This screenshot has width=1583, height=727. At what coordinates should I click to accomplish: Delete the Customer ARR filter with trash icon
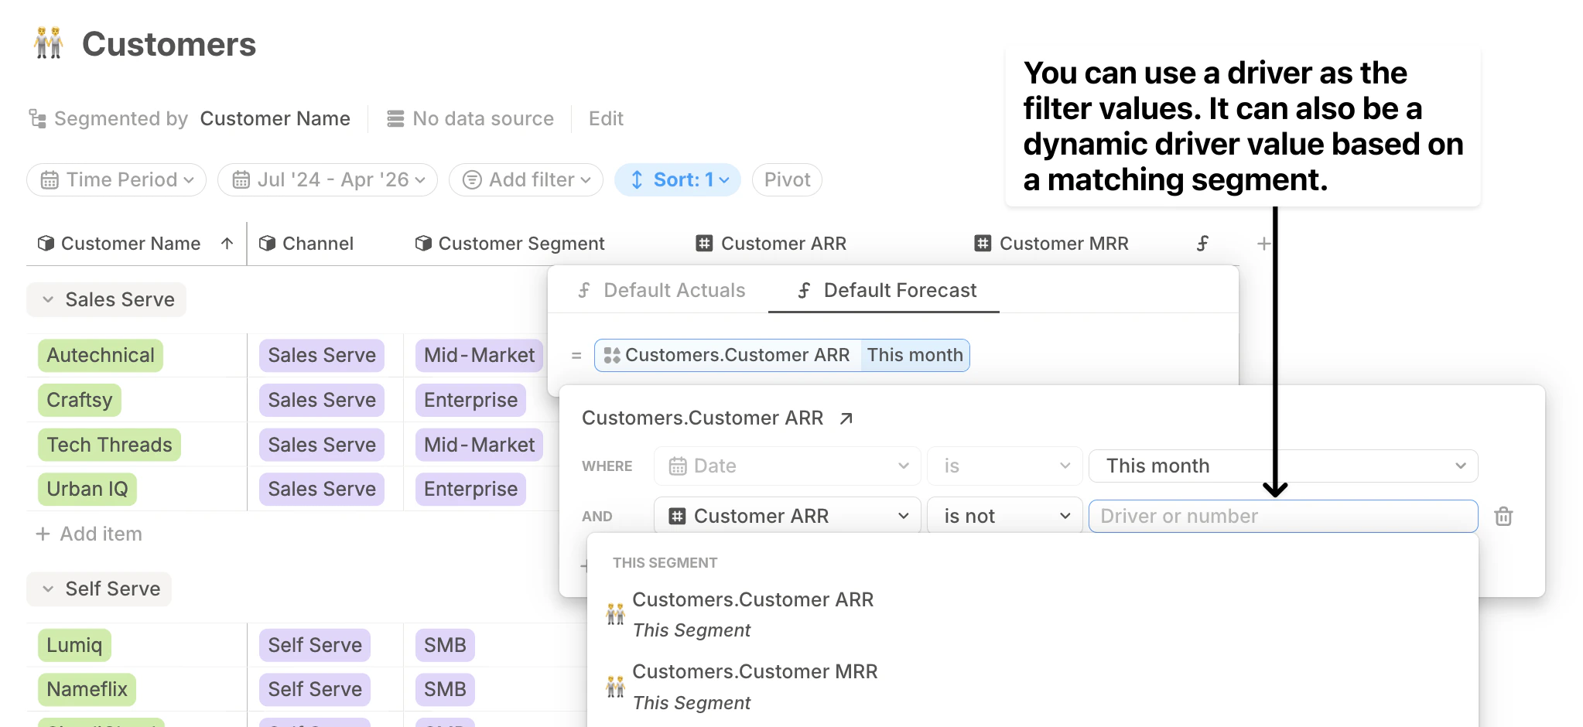click(x=1503, y=516)
